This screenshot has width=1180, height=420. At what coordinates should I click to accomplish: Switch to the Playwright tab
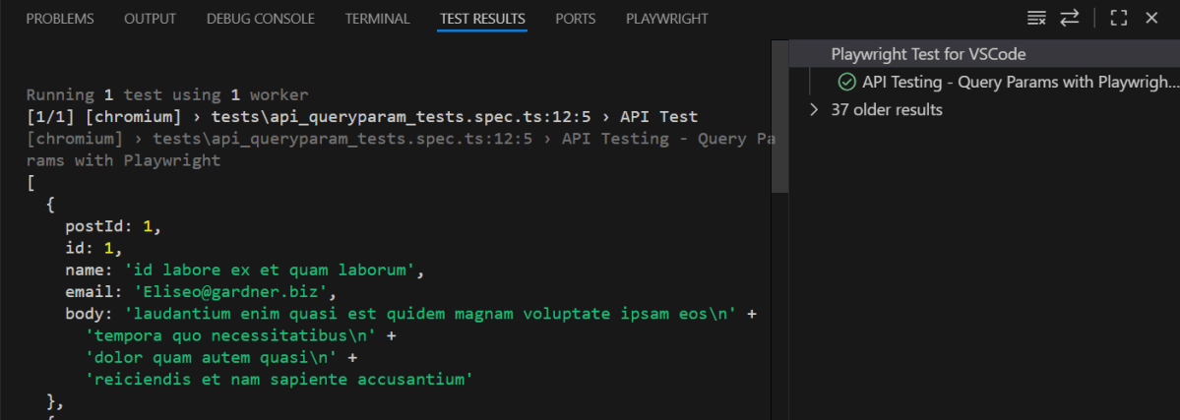tap(666, 19)
